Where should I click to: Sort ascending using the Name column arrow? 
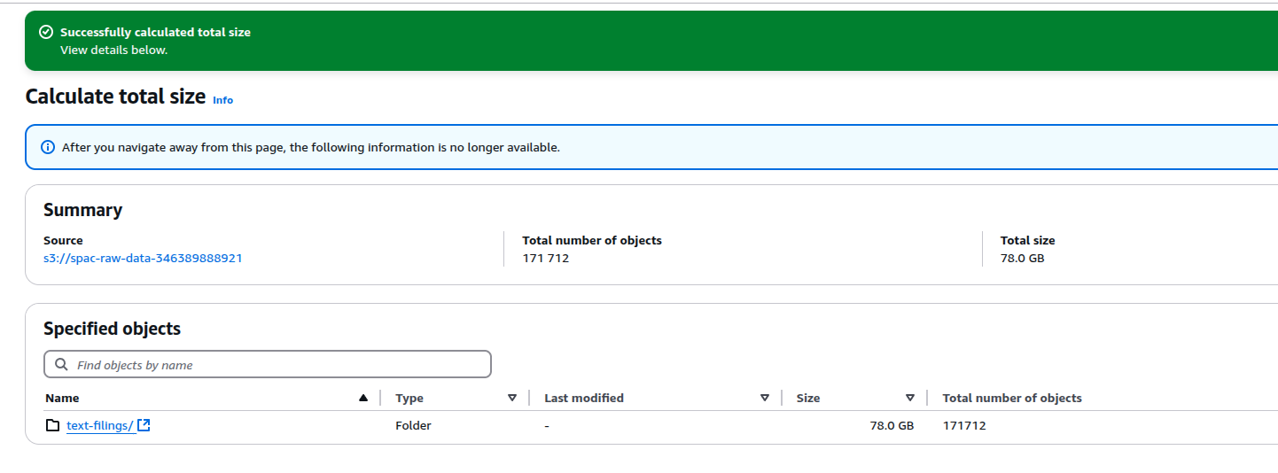point(363,399)
